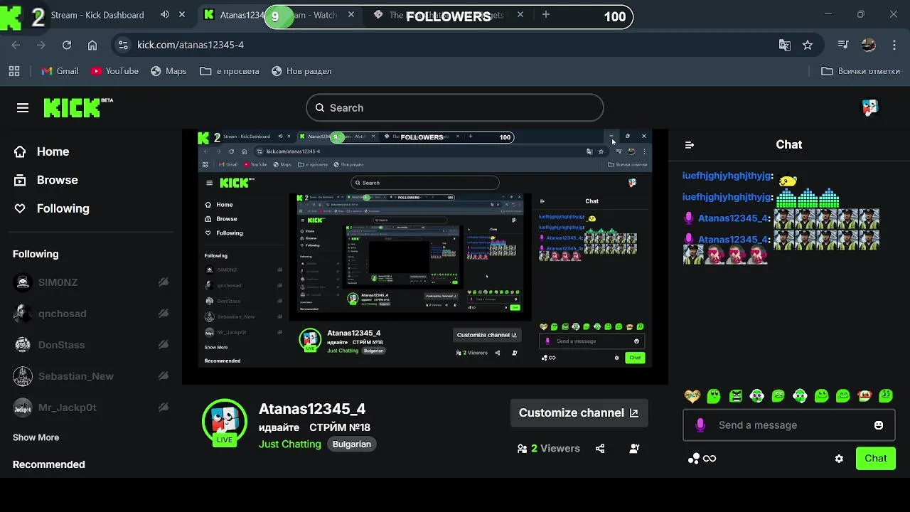Collapse the chat panel with the arrow icon
This screenshot has width=910, height=512.
(689, 144)
